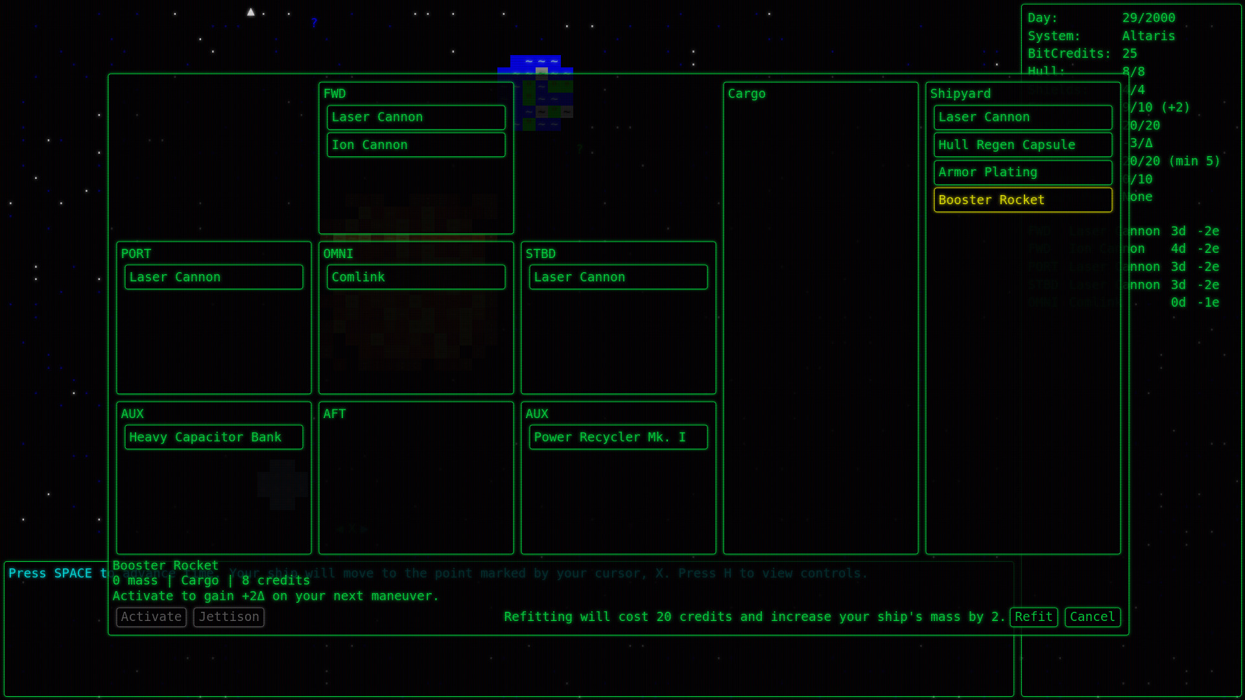Select Ion Cannon in FWD slot
Viewport: 1245px width, 700px height.
click(416, 145)
